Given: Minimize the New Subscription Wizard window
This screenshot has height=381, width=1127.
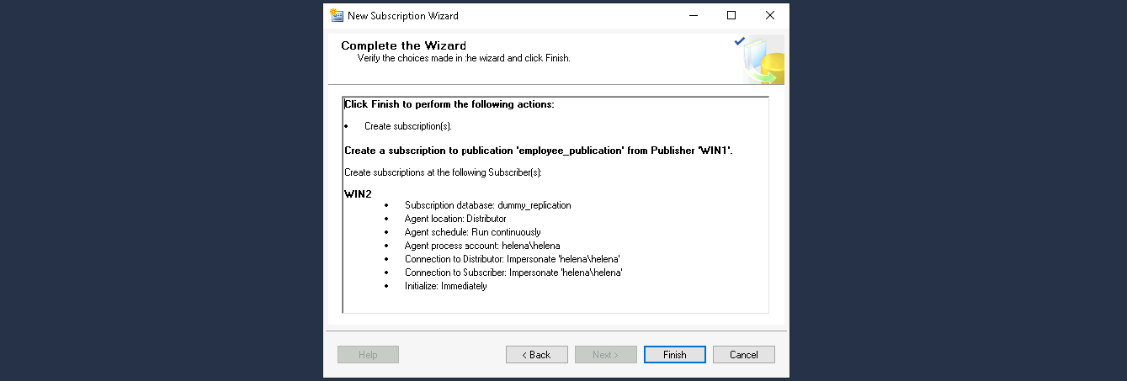Looking at the screenshot, I should pyautogui.click(x=693, y=15).
